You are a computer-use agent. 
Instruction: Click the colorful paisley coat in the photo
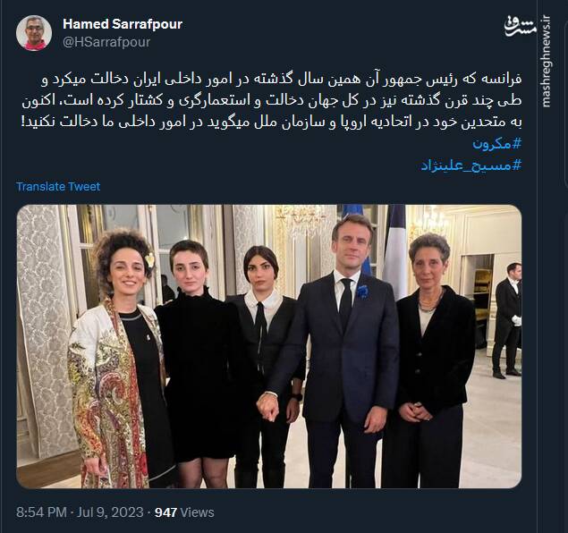coord(106,393)
